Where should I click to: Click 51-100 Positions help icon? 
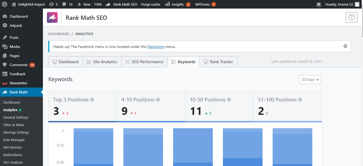(x=300, y=100)
